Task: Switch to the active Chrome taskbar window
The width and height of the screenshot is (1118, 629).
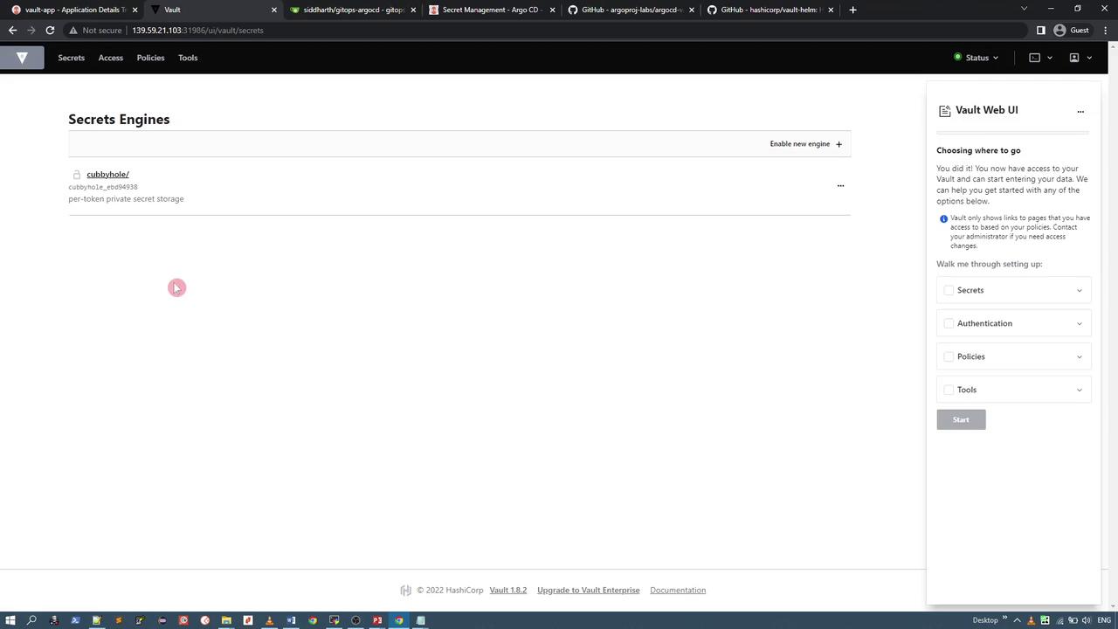Action: pos(399,620)
